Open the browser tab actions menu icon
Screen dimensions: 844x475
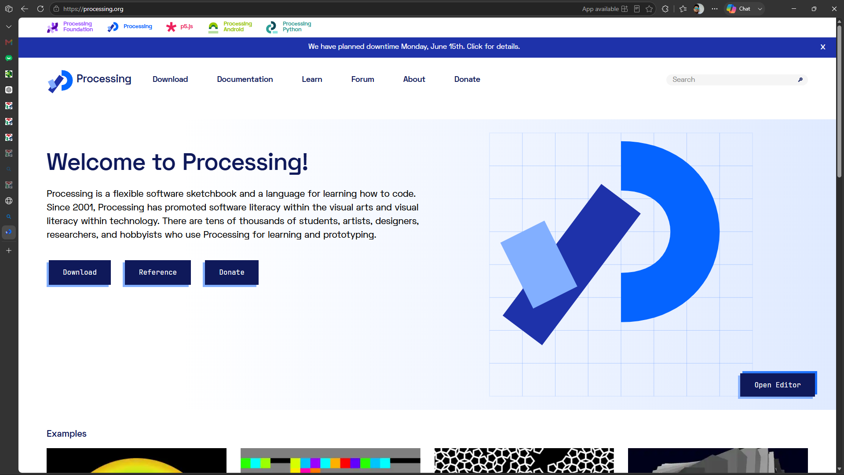9,9
